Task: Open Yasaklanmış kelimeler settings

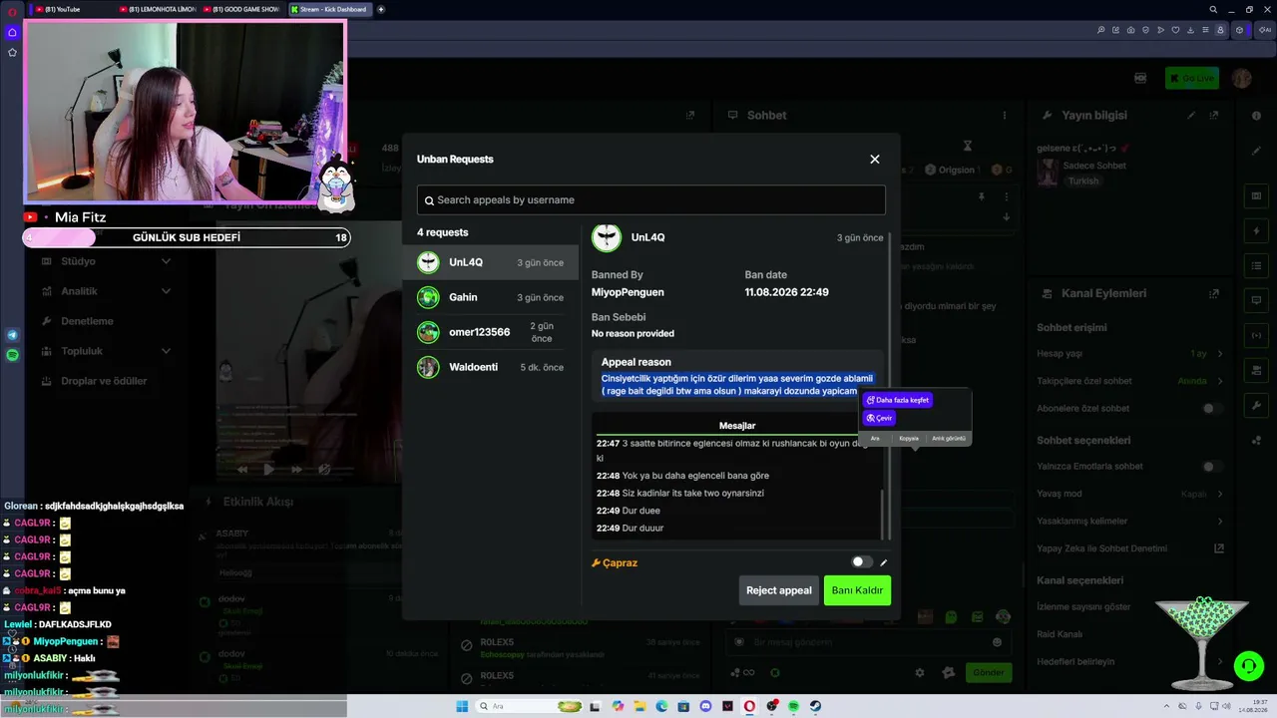Action: (x=1219, y=522)
